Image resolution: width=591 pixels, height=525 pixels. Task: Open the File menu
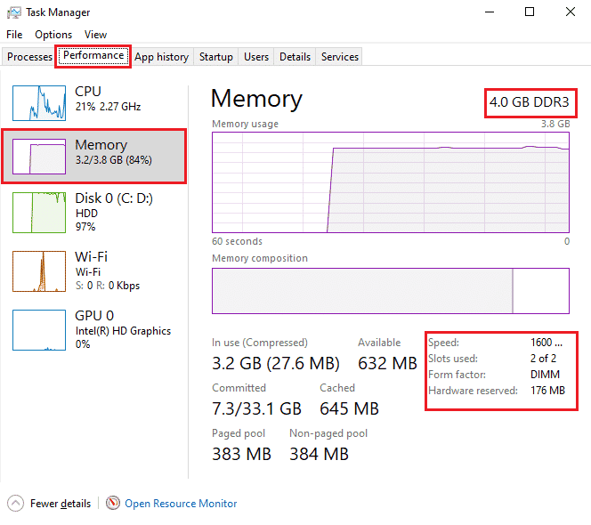pos(14,35)
